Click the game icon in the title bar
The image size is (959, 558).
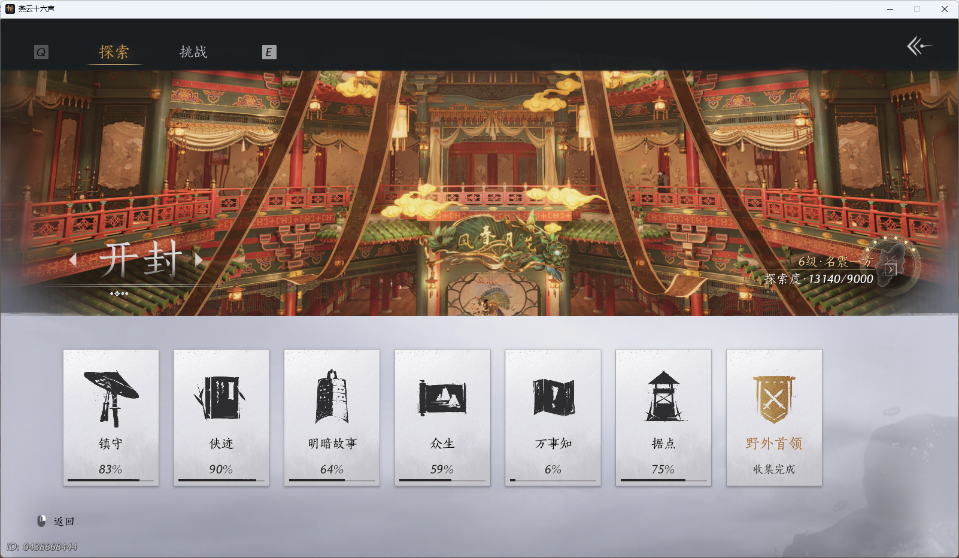[x=10, y=9]
